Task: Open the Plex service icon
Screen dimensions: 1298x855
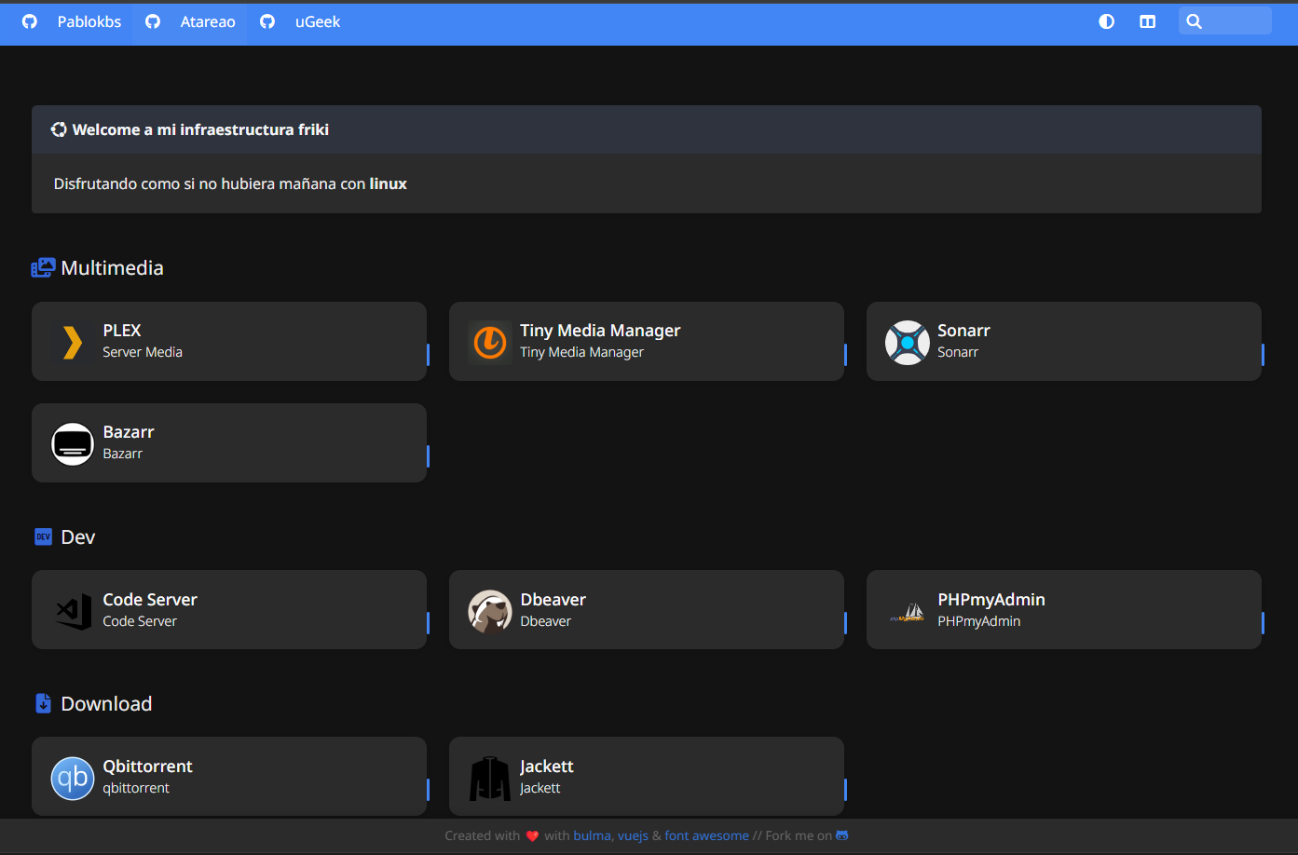Action: tap(72, 341)
